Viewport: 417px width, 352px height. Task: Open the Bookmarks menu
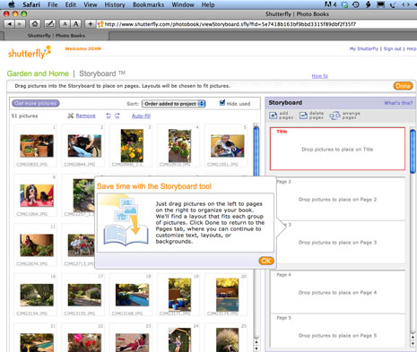pos(148,4)
